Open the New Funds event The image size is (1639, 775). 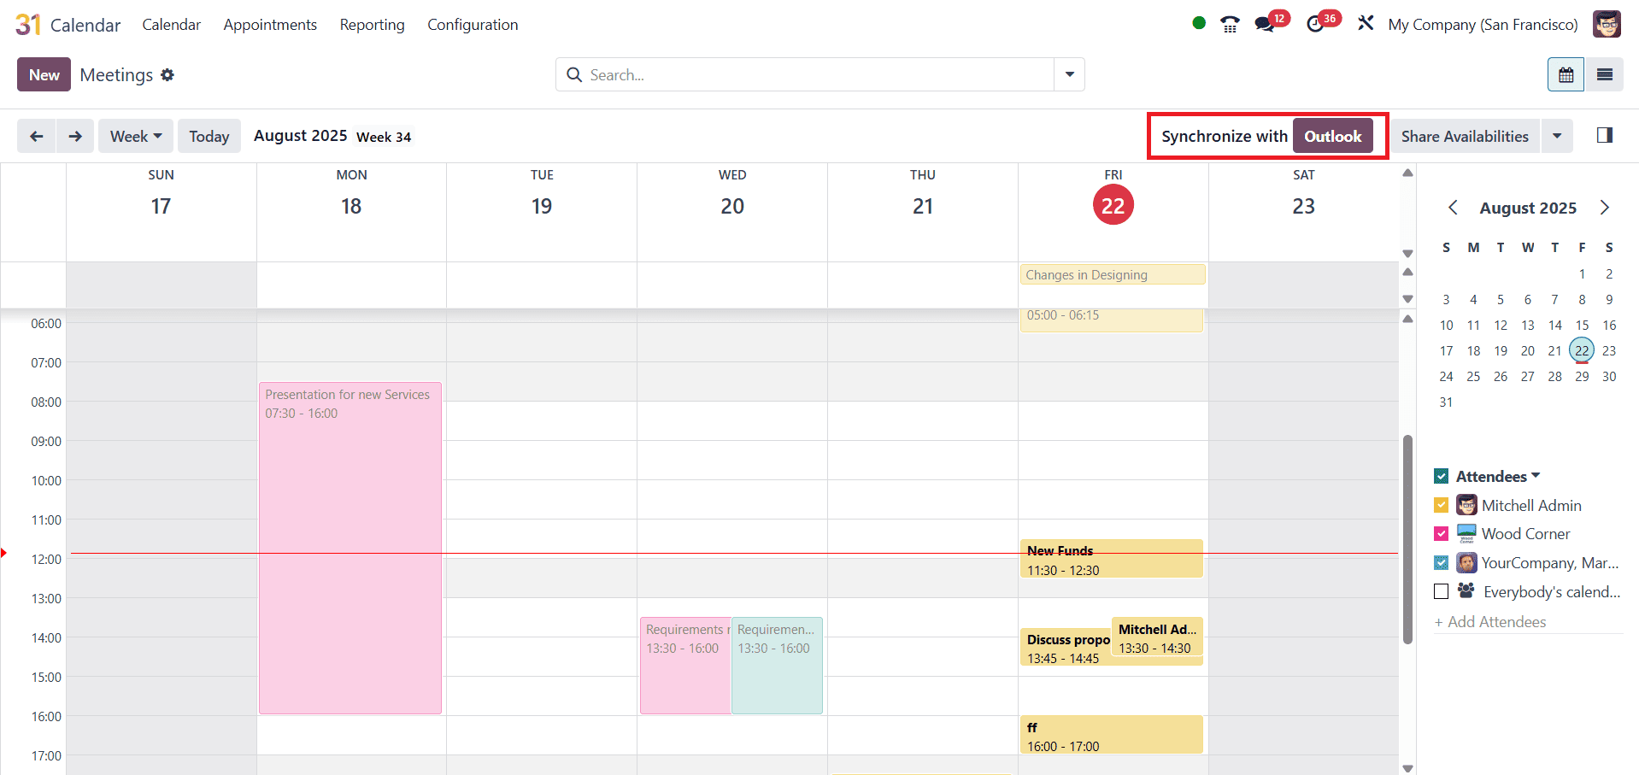pos(1111,560)
